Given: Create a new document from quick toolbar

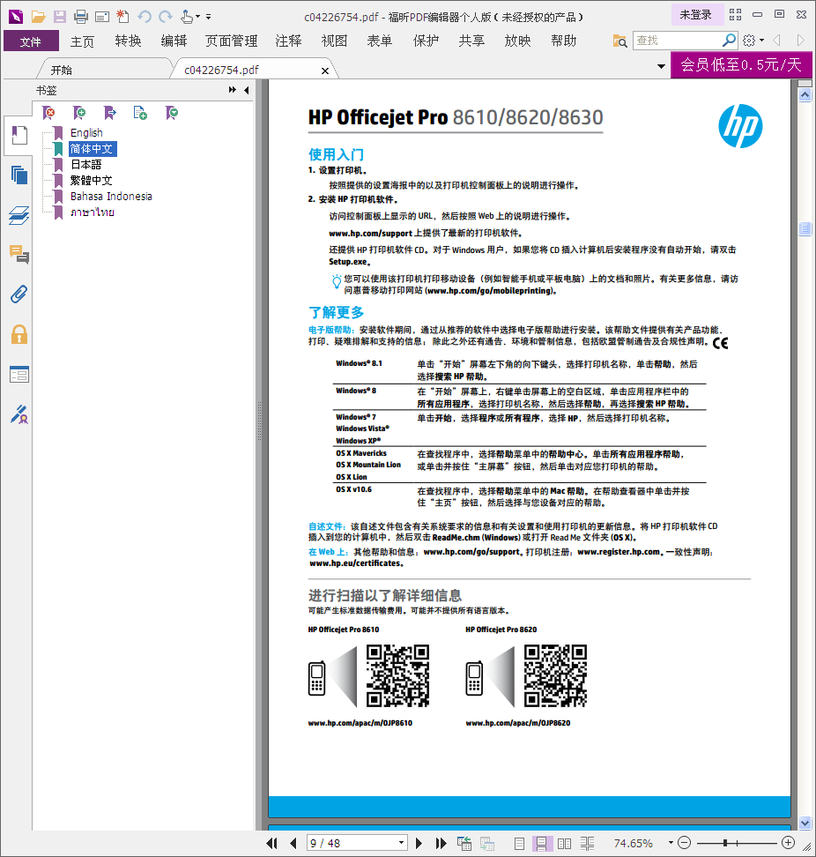Looking at the screenshot, I should (122, 17).
